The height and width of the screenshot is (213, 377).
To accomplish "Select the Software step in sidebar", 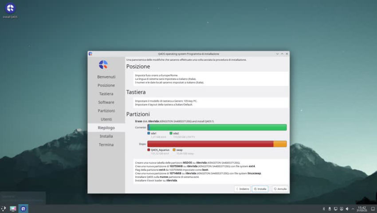I will coord(106,102).
